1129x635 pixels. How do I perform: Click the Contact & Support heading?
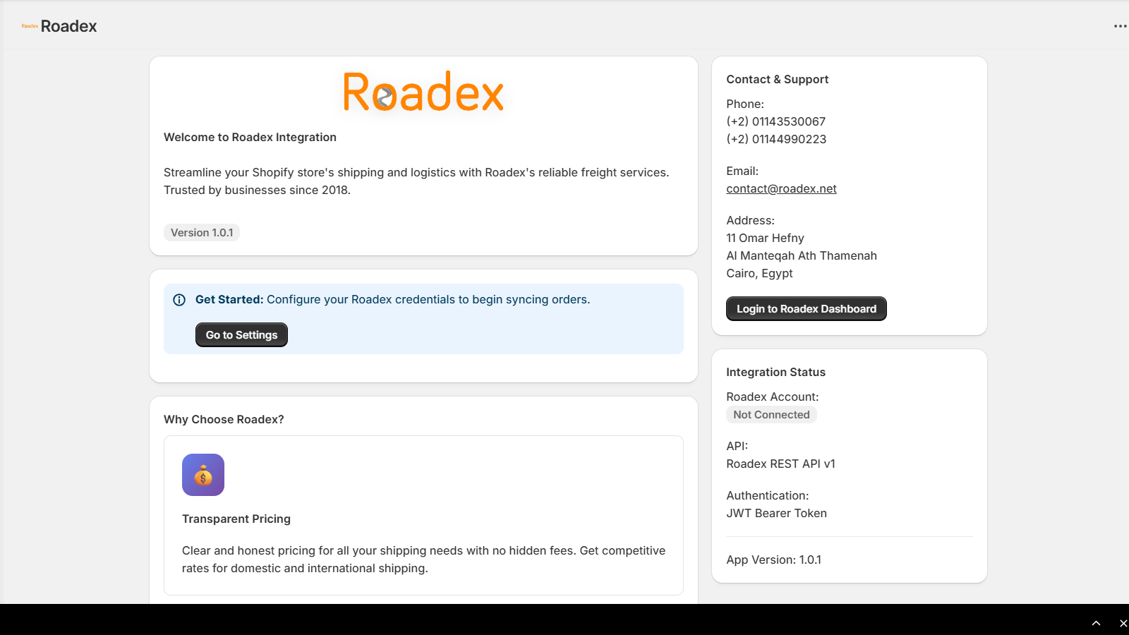point(777,80)
